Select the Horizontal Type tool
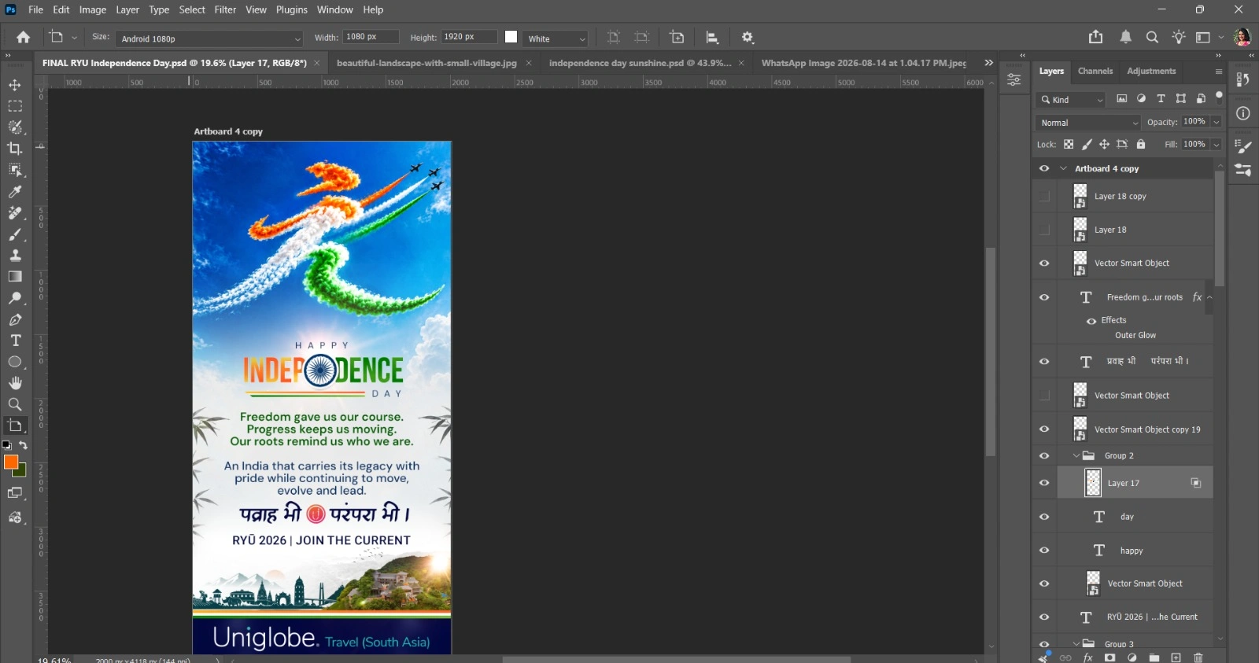Screen dimensions: 1259x663 point(15,341)
